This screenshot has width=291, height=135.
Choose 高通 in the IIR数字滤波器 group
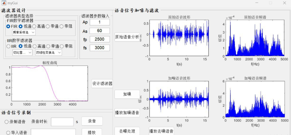[34, 46]
